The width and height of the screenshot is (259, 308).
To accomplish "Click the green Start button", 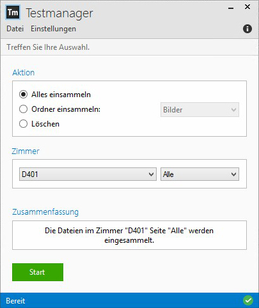I will (x=38, y=272).
